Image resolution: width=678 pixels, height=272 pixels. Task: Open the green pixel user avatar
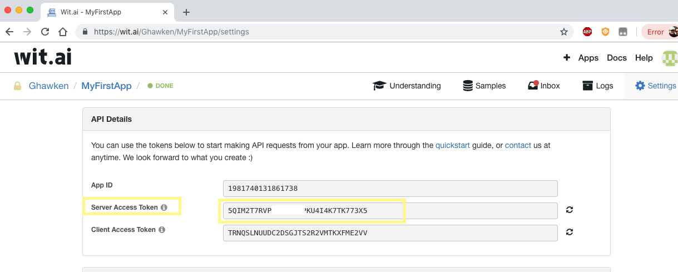click(x=670, y=57)
